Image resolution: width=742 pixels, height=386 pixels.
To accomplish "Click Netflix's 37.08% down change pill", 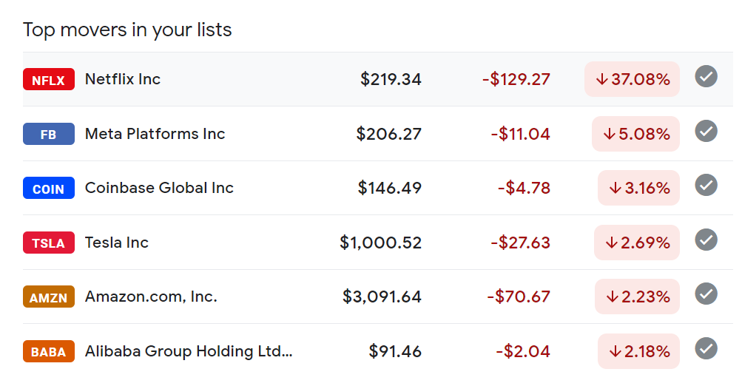I will (633, 79).
